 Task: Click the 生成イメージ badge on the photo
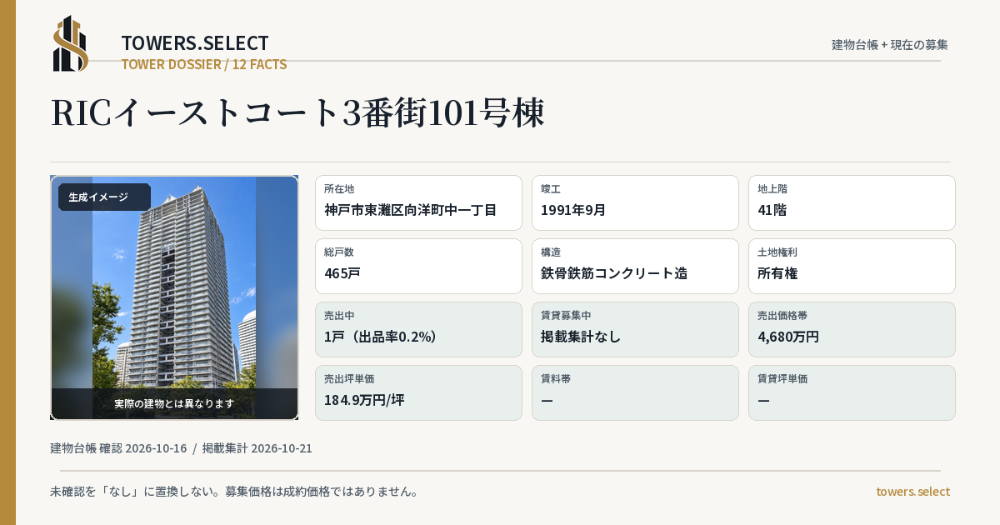click(x=104, y=197)
